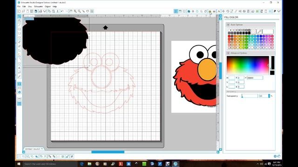Open File Explorer from the taskbar

coord(89,164)
